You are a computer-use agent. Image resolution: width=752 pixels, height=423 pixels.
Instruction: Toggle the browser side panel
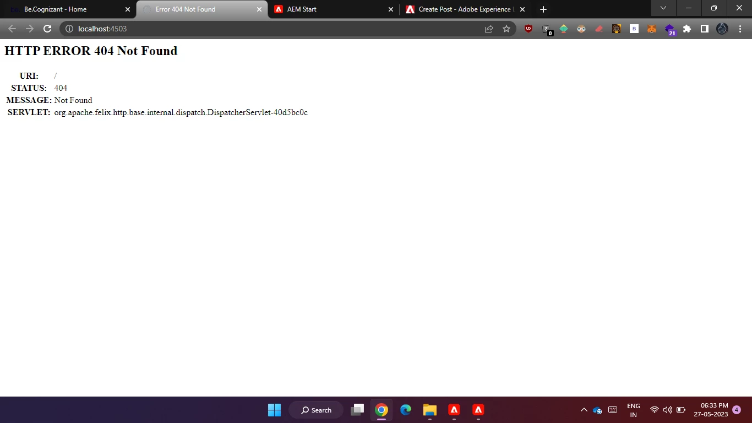705,29
